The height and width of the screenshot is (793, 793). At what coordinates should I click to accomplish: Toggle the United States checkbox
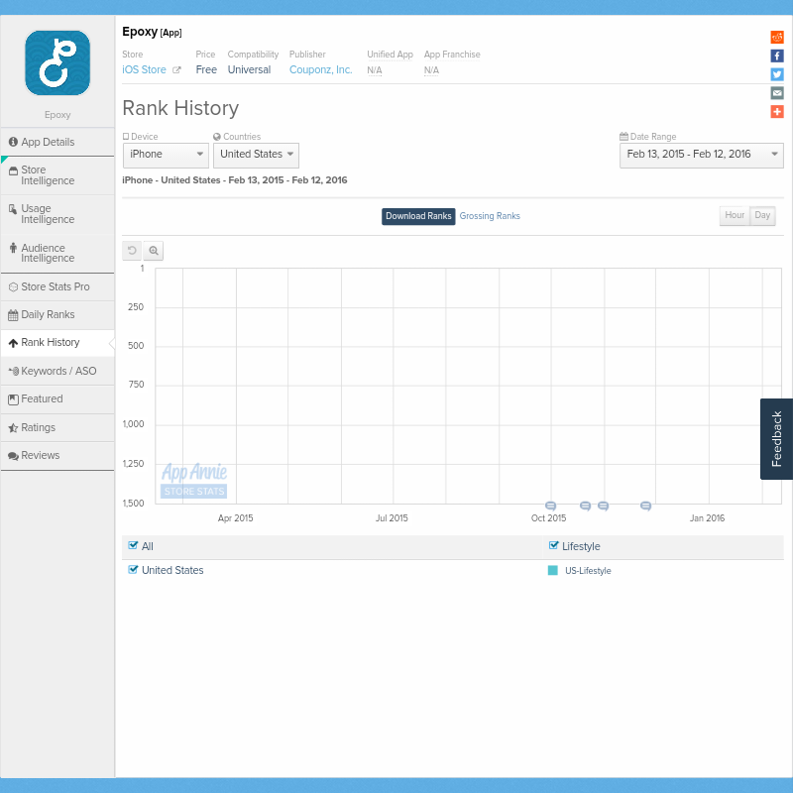click(x=133, y=569)
